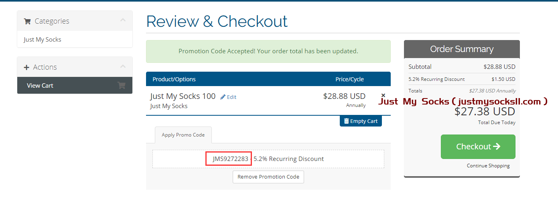Collapse the Categories panel chevron
The height and width of the screenshot is (209, 558).
click(x=123, y=20)
